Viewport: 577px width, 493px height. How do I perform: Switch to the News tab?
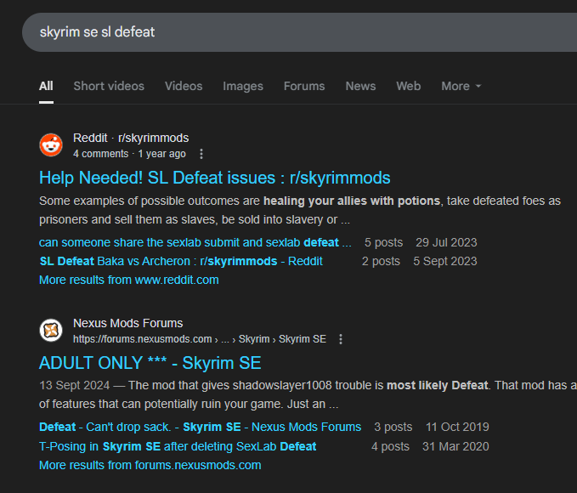360,86
